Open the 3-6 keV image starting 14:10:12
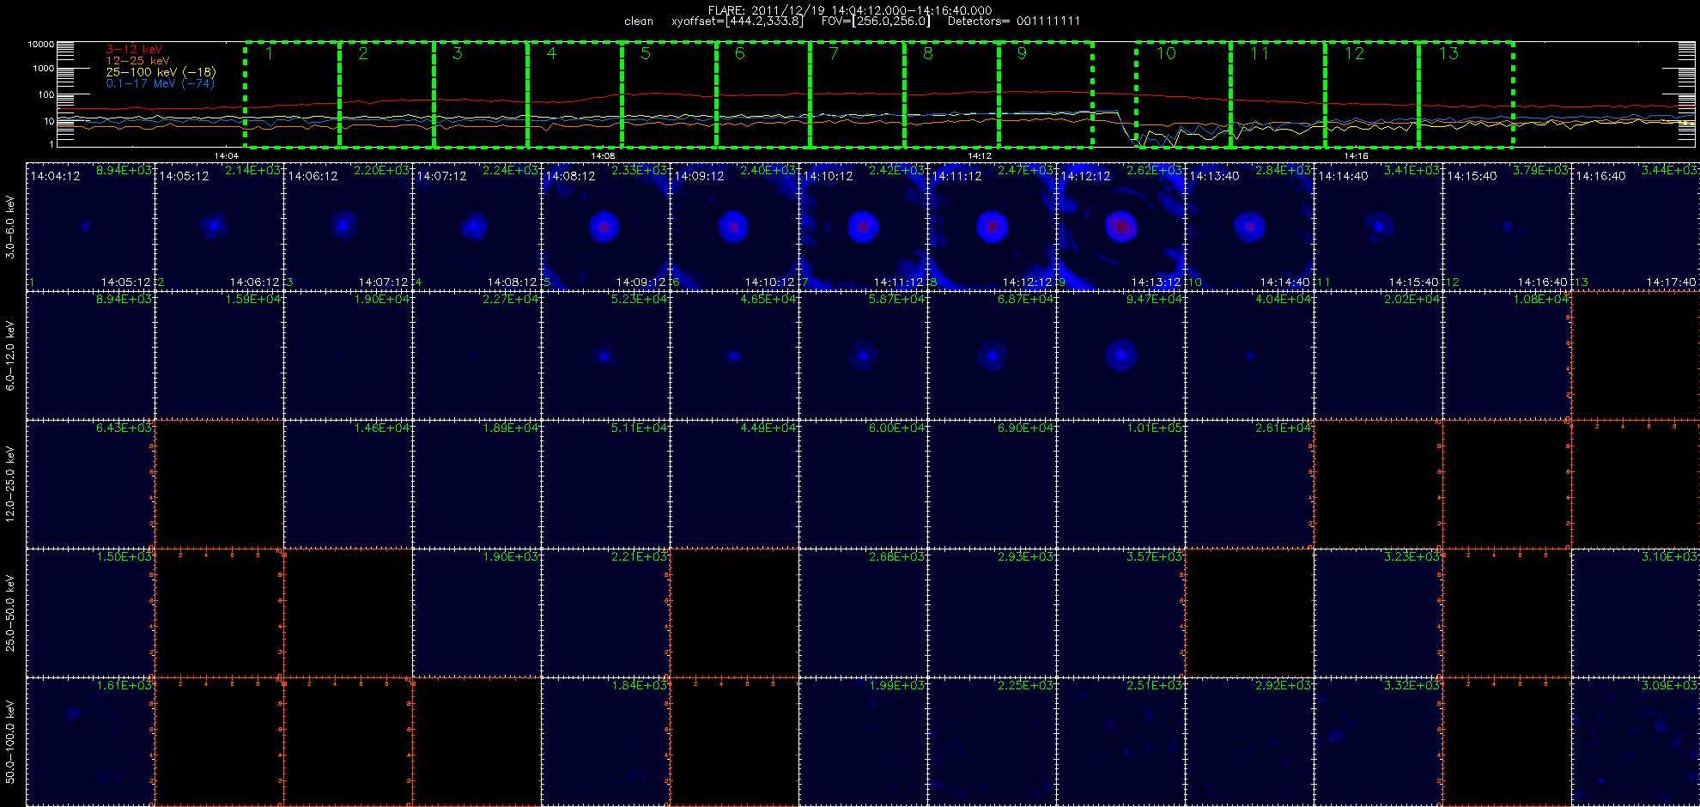 (x=863, y=227)
